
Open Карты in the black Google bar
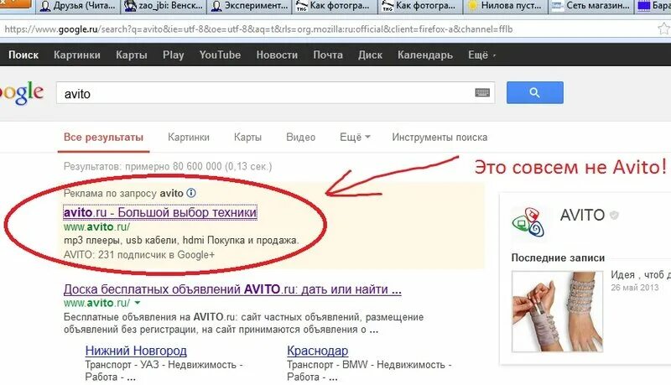(132, 55)
